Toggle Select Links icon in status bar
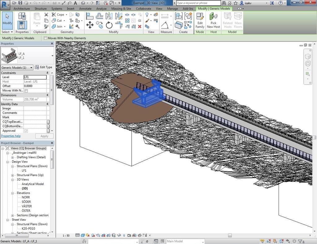317x244 pixels. click(262, 241)
